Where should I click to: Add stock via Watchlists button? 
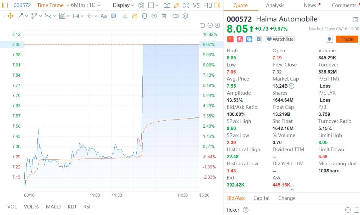(x=280, y=39)
